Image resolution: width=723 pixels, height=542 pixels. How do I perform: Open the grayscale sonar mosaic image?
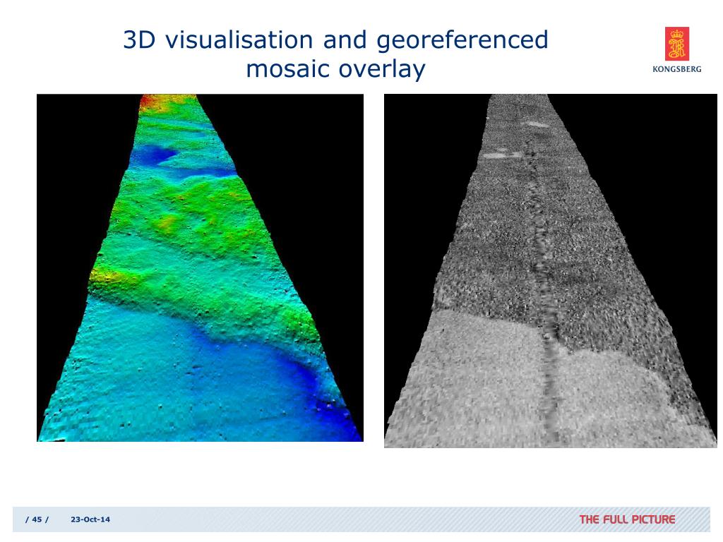coord(551,271)
